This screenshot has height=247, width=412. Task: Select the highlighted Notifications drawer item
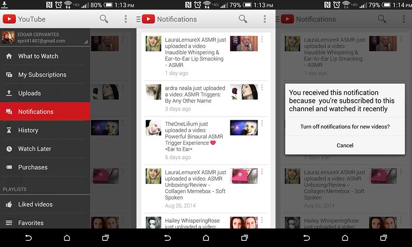45,112
